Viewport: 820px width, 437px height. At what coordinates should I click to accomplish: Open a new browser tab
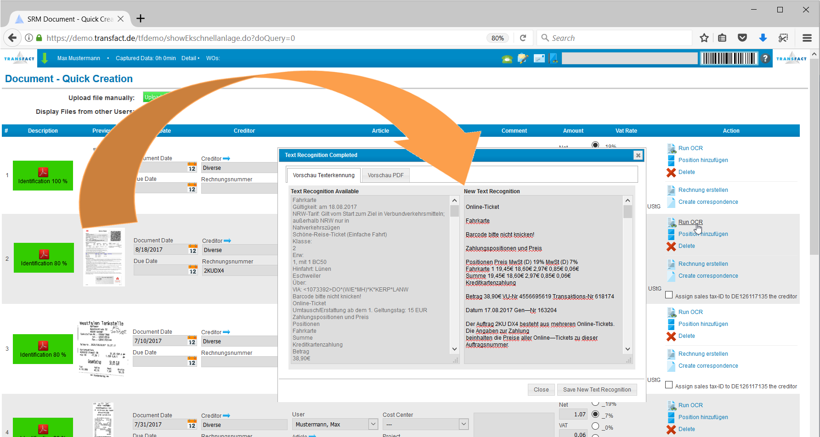coord(141,18)
